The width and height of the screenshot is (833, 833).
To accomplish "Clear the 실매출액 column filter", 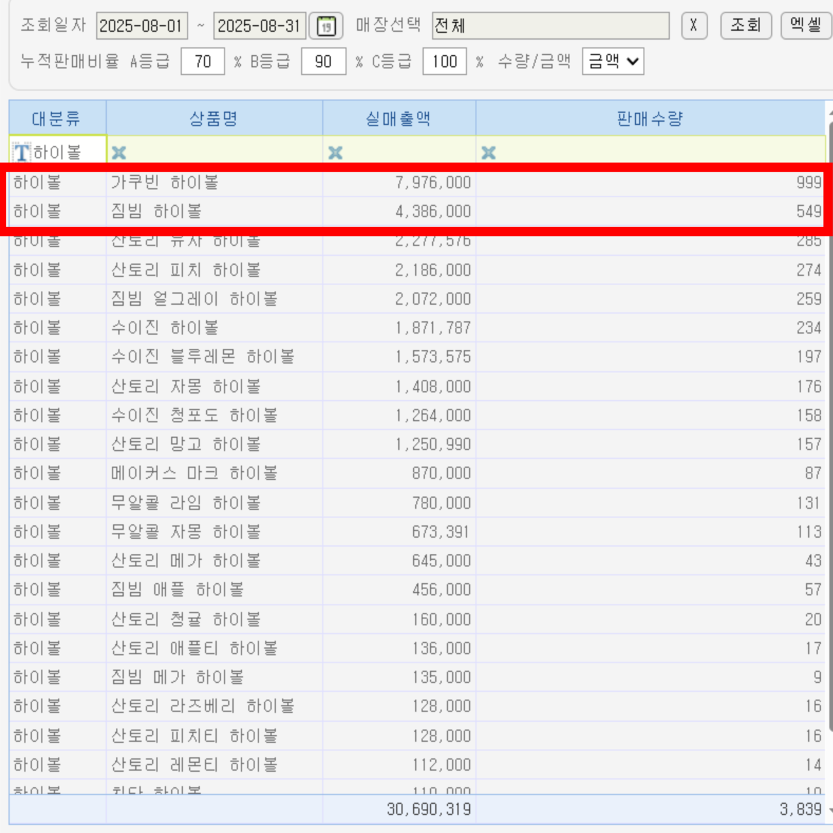I will point(335,153).
